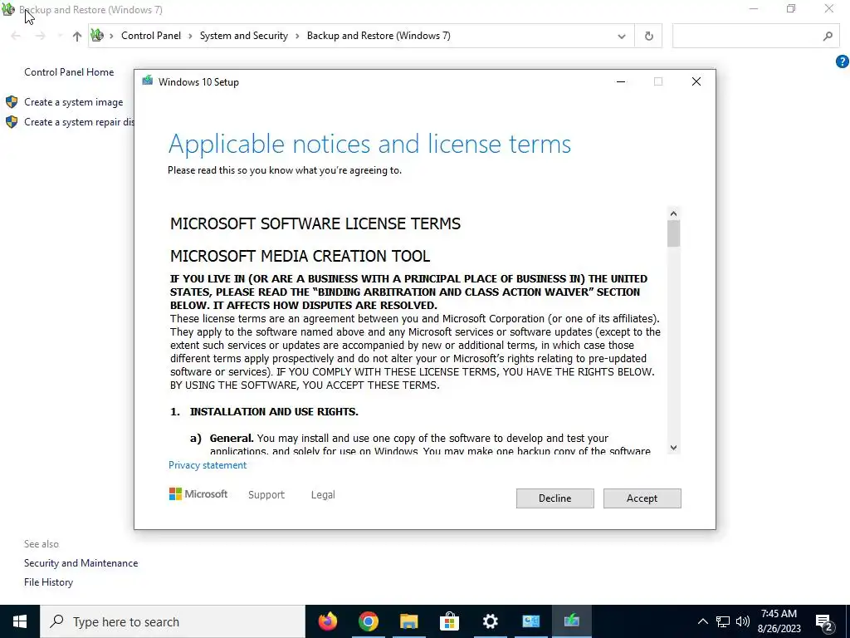Screen dimensions: 850x638
Task: Click the Windows 10 Setup title icon
Action: 148,81
